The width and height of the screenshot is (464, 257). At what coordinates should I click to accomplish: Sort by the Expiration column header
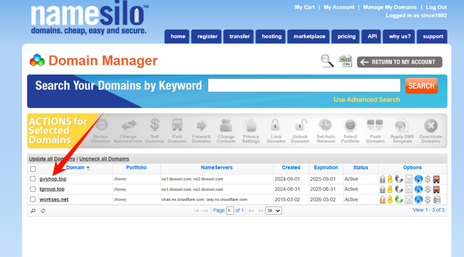326,168
